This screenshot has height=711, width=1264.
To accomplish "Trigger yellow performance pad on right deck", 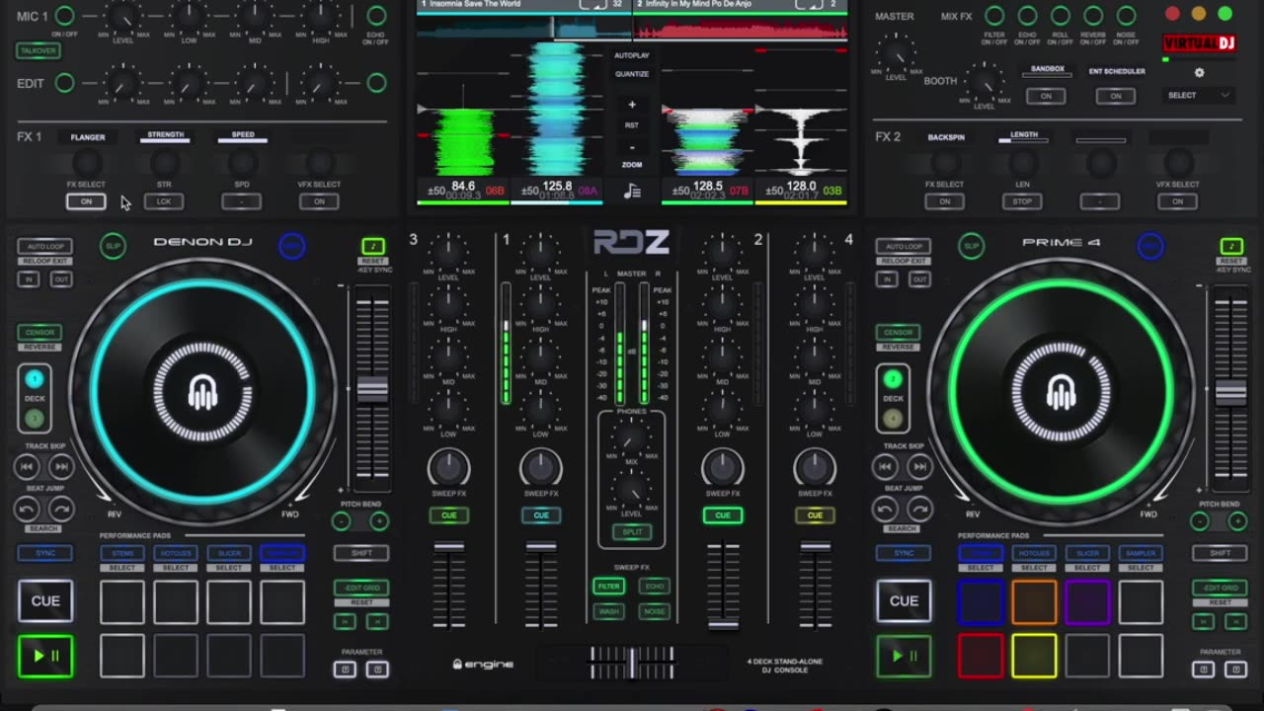I will [x=1034, y=657].
